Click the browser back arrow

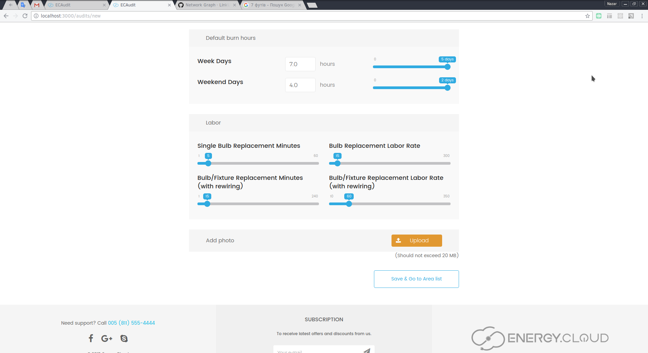(x=6, y=16)
